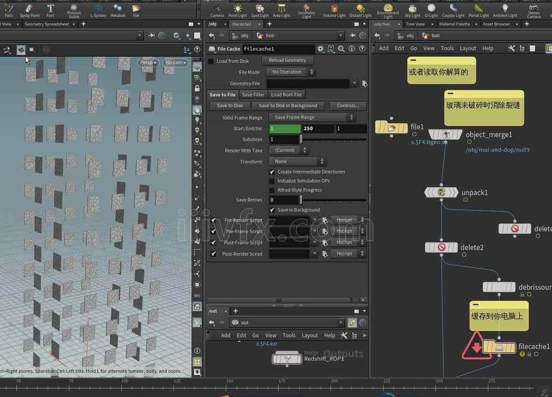Switch to the Save Filter tab
552x397 pixels.
coord(253,95)
